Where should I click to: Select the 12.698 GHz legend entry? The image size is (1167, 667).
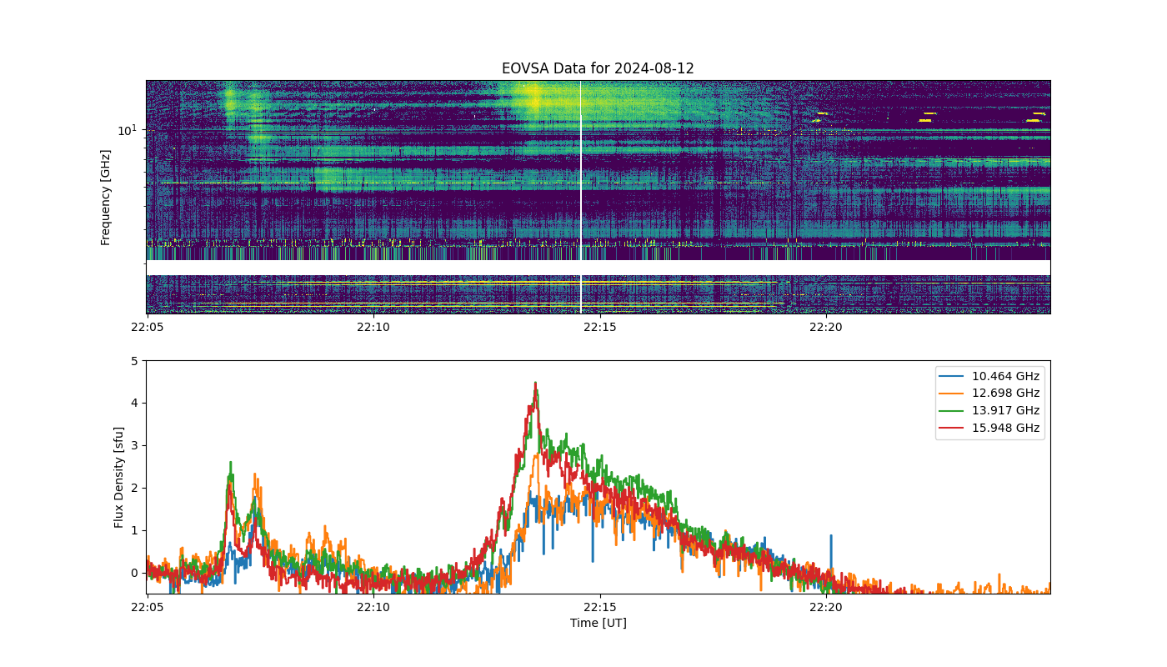[x=989, y=393]
